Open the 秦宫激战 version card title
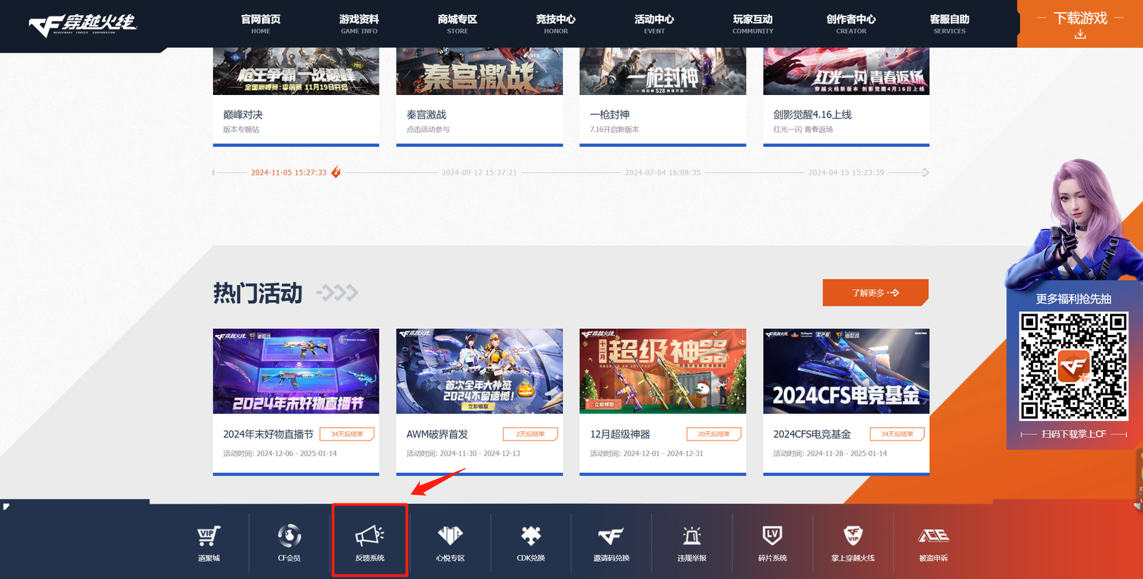The height and width of the screenshot is (579, 1143). click(x=426, y=114)
